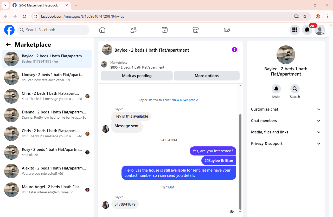Mute this chat with the bell icon
Screen dimensions: 333x217
tap(276, 89)
